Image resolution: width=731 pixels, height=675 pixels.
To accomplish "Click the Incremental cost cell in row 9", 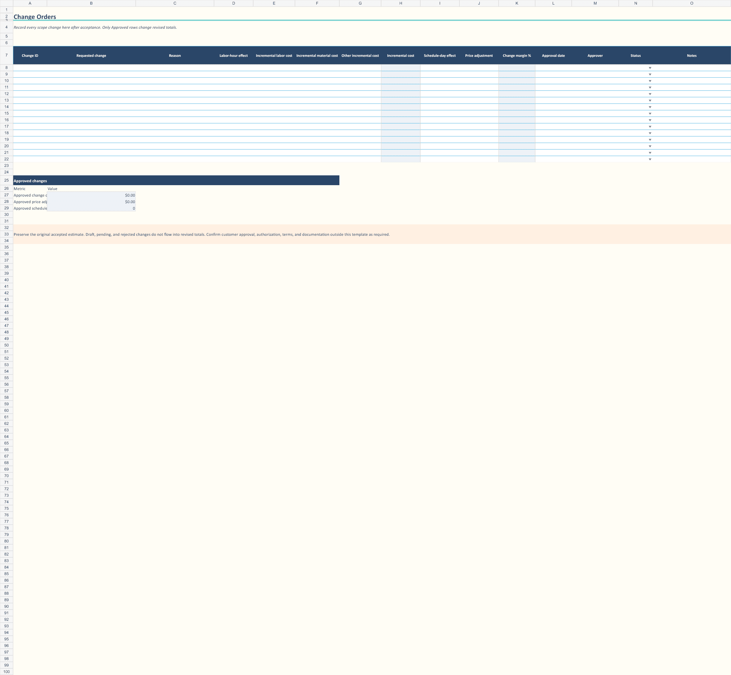I will point(400,74).
